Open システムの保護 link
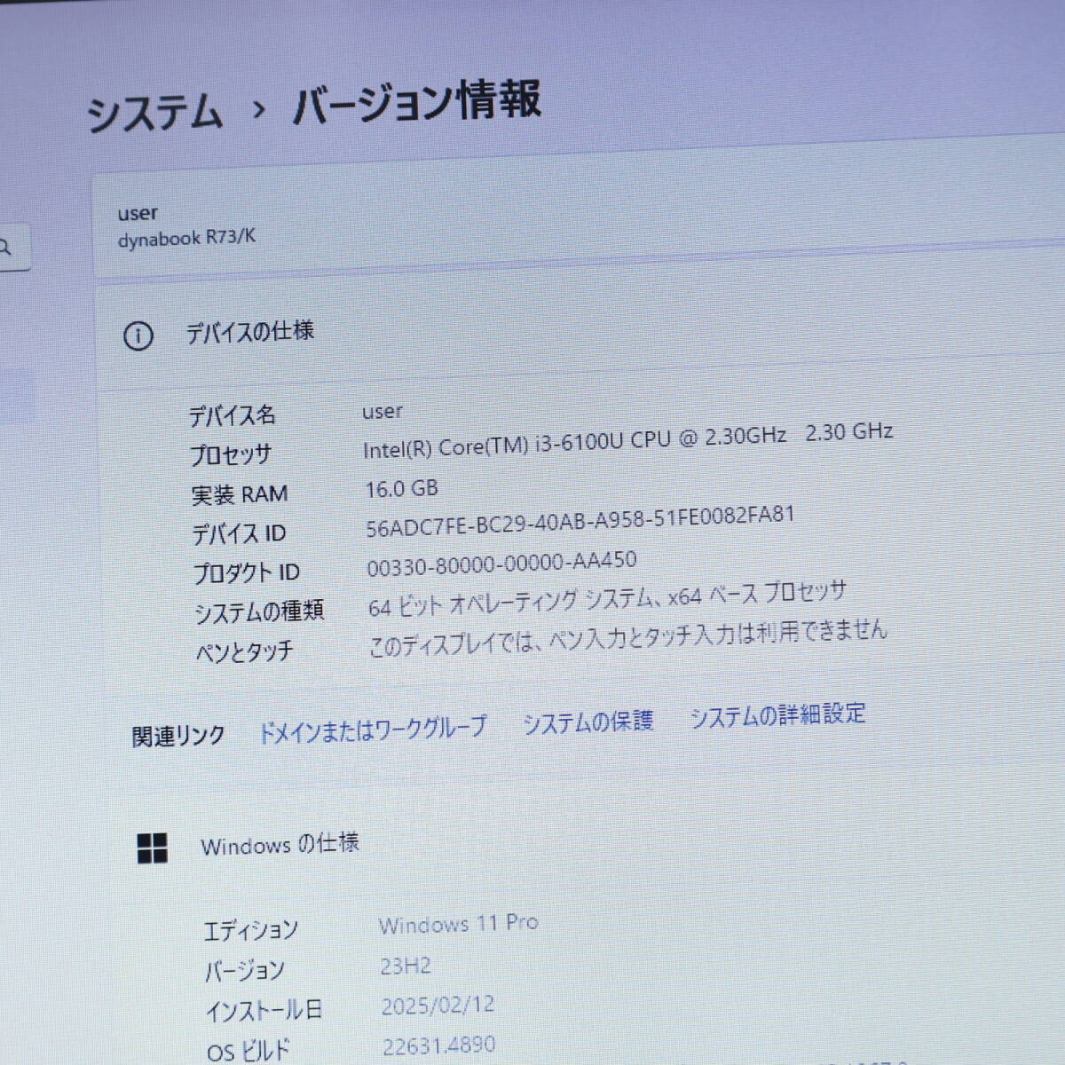The image size is (1065, 1065). [588, 722]
